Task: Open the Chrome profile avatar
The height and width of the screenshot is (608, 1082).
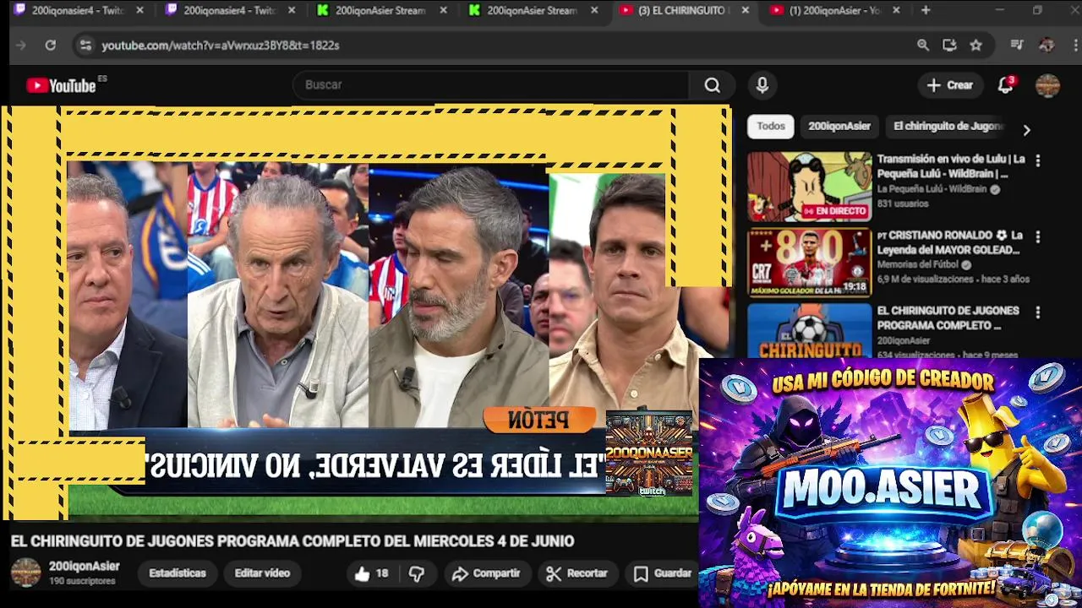Action: (1046, 45)
